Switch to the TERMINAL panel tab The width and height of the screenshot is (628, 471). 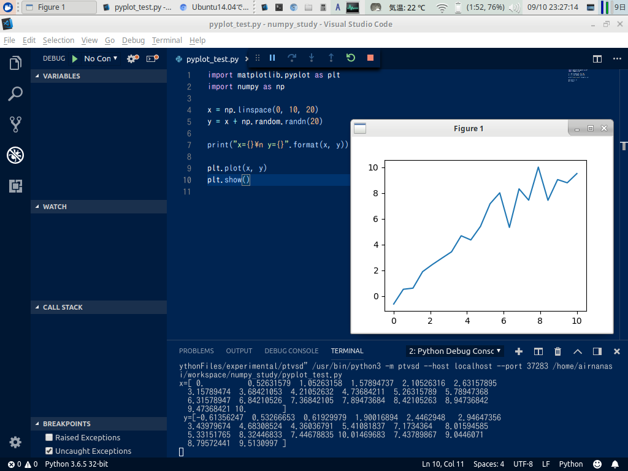[347, 351]
